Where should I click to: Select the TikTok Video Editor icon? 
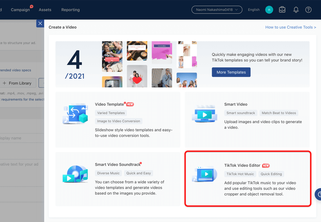pyautogui.click(x=205, y=174)
